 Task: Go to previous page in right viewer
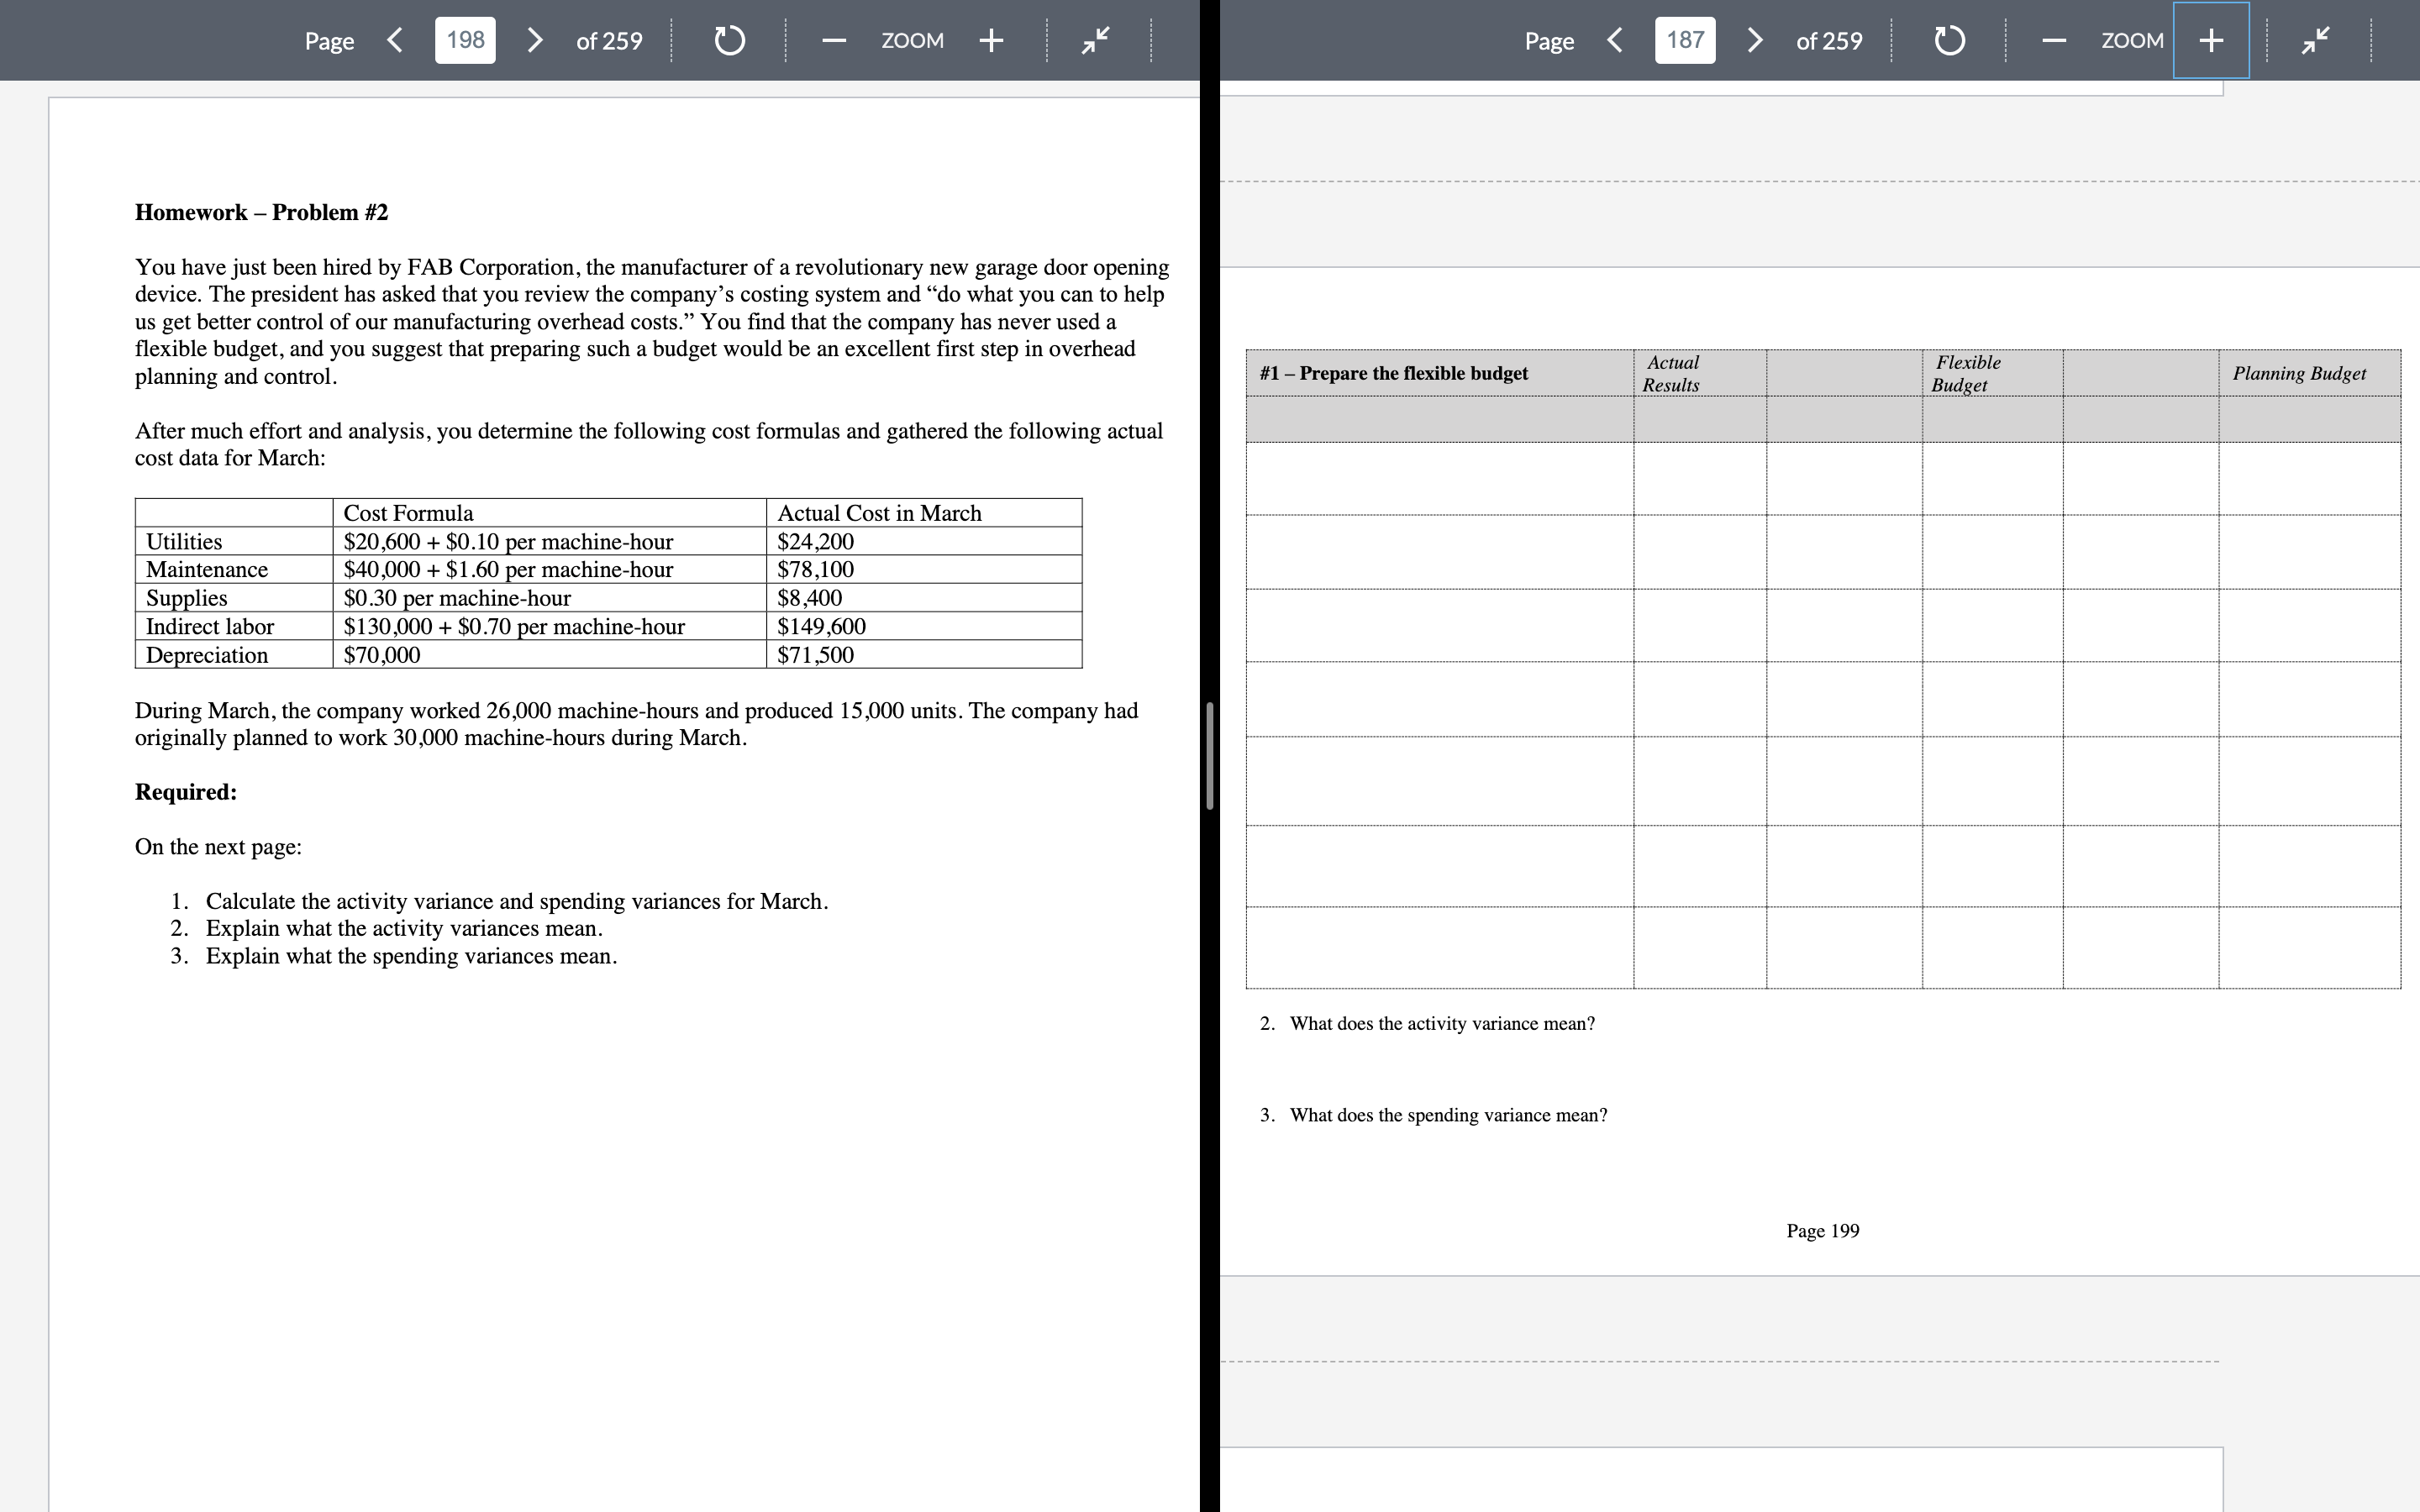click(1615, 40)
